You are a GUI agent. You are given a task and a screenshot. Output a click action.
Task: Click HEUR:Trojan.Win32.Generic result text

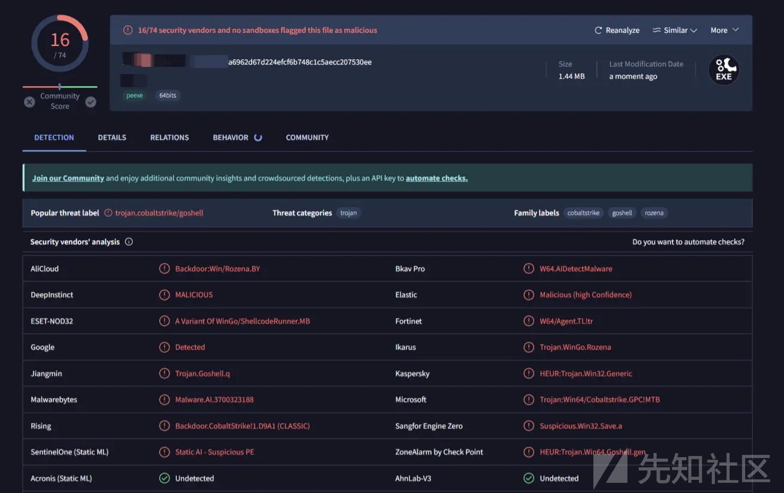[586, 373]
